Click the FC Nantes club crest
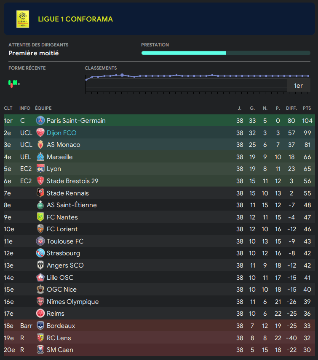Screen dimensions: 318x360 (40, 217)
